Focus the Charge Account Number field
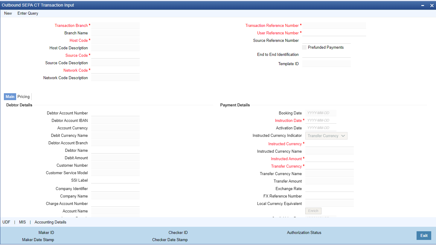This screenshot has width=436, height=245. point(115,203)
